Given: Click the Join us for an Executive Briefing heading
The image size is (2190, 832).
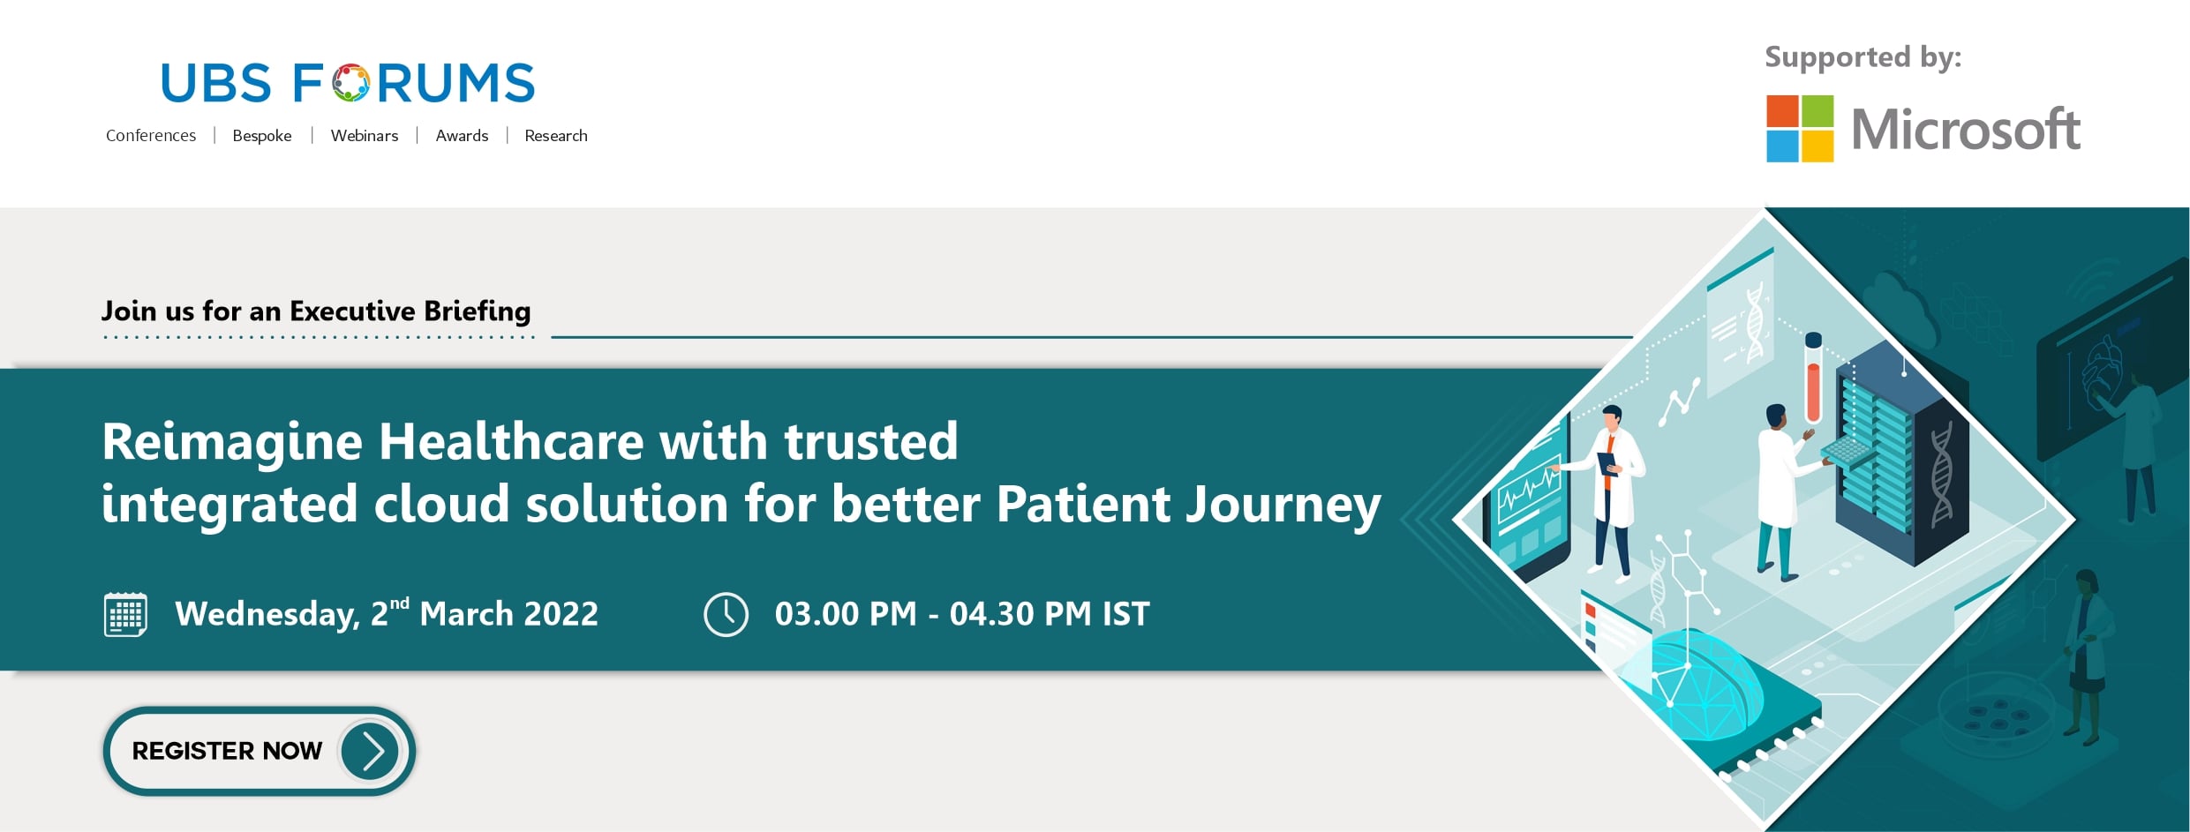Looking at the screenshot, I should click(316, 311).
